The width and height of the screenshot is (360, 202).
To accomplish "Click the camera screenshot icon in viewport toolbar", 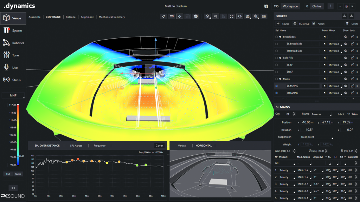I will coord(264,16).
